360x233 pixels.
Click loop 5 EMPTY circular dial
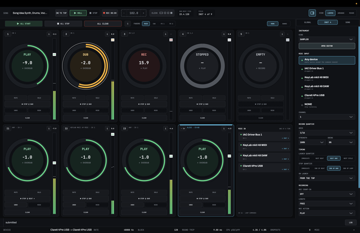pyautogui.click(x=260, y=66)
